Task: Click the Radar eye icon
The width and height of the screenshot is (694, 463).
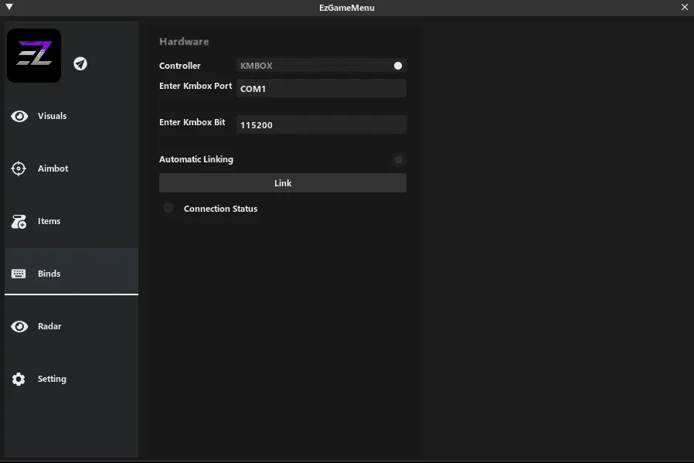Action: click(19, 326)
